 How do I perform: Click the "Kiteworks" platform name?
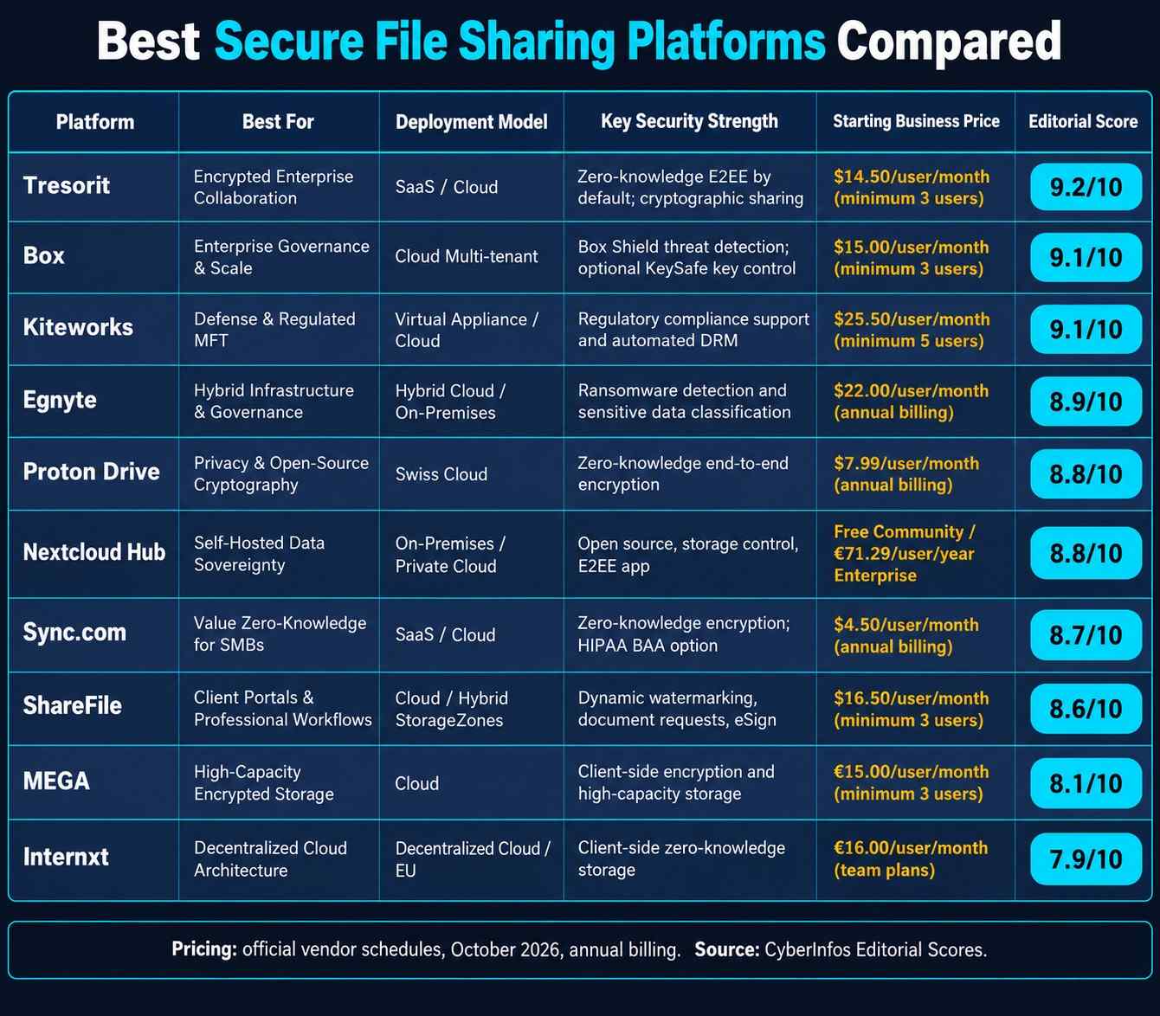(x=78, y=327)
